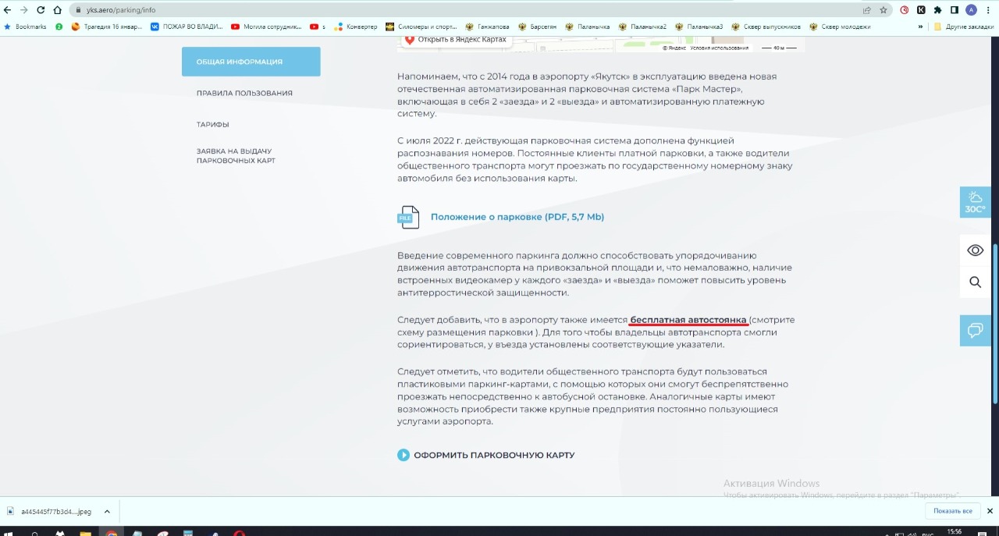Viewport: 999px width, 536px height.
Task: Expand options arrow for downloaded jpeg
Action: tap(107, 512)
